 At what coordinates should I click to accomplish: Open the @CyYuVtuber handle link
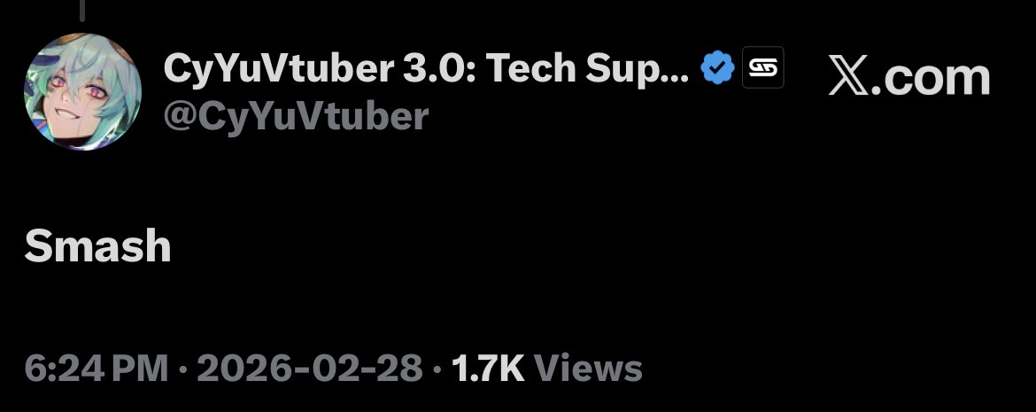[x=296, y=116]
